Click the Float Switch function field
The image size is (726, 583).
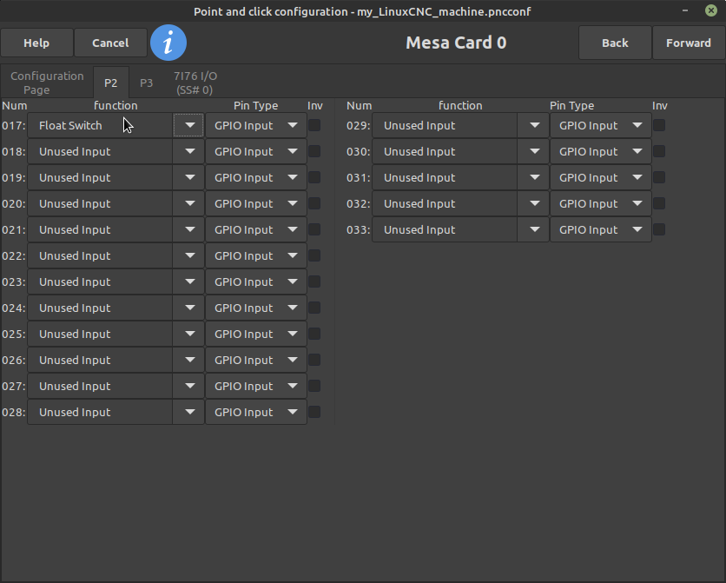point(100,125)
